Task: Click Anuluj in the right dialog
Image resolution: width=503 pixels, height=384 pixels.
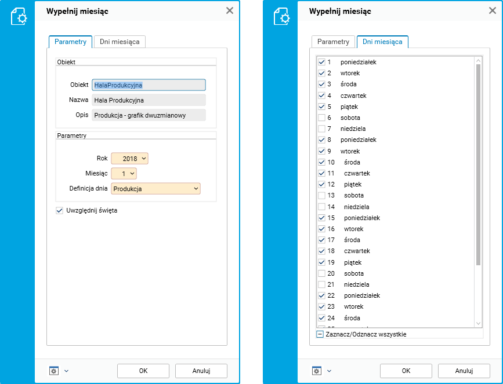Action: pos(464,371)
